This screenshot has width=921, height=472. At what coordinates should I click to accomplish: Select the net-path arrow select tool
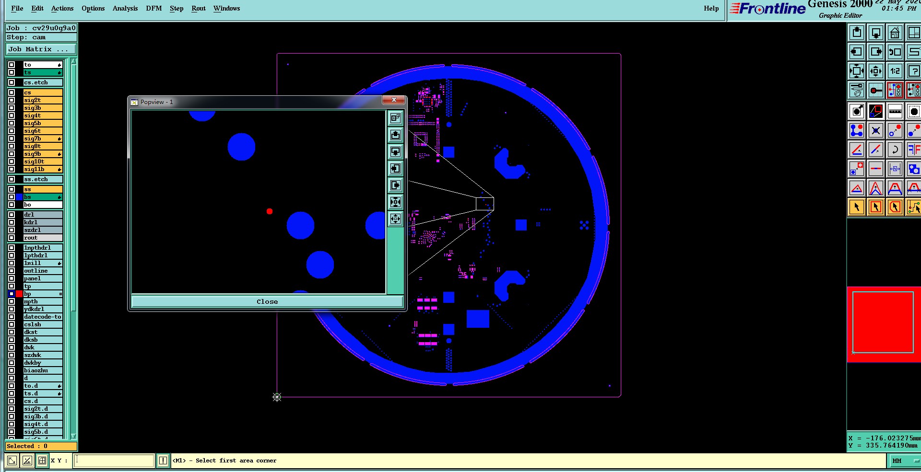click(914, 207)
